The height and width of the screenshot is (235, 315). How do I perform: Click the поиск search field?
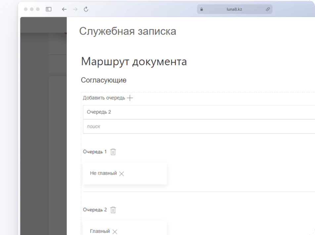tap(199, 126)
